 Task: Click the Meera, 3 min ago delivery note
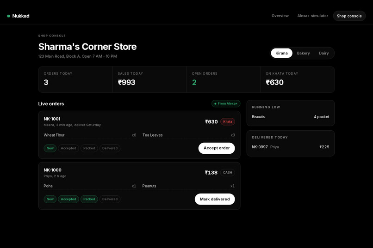(72, 125)
